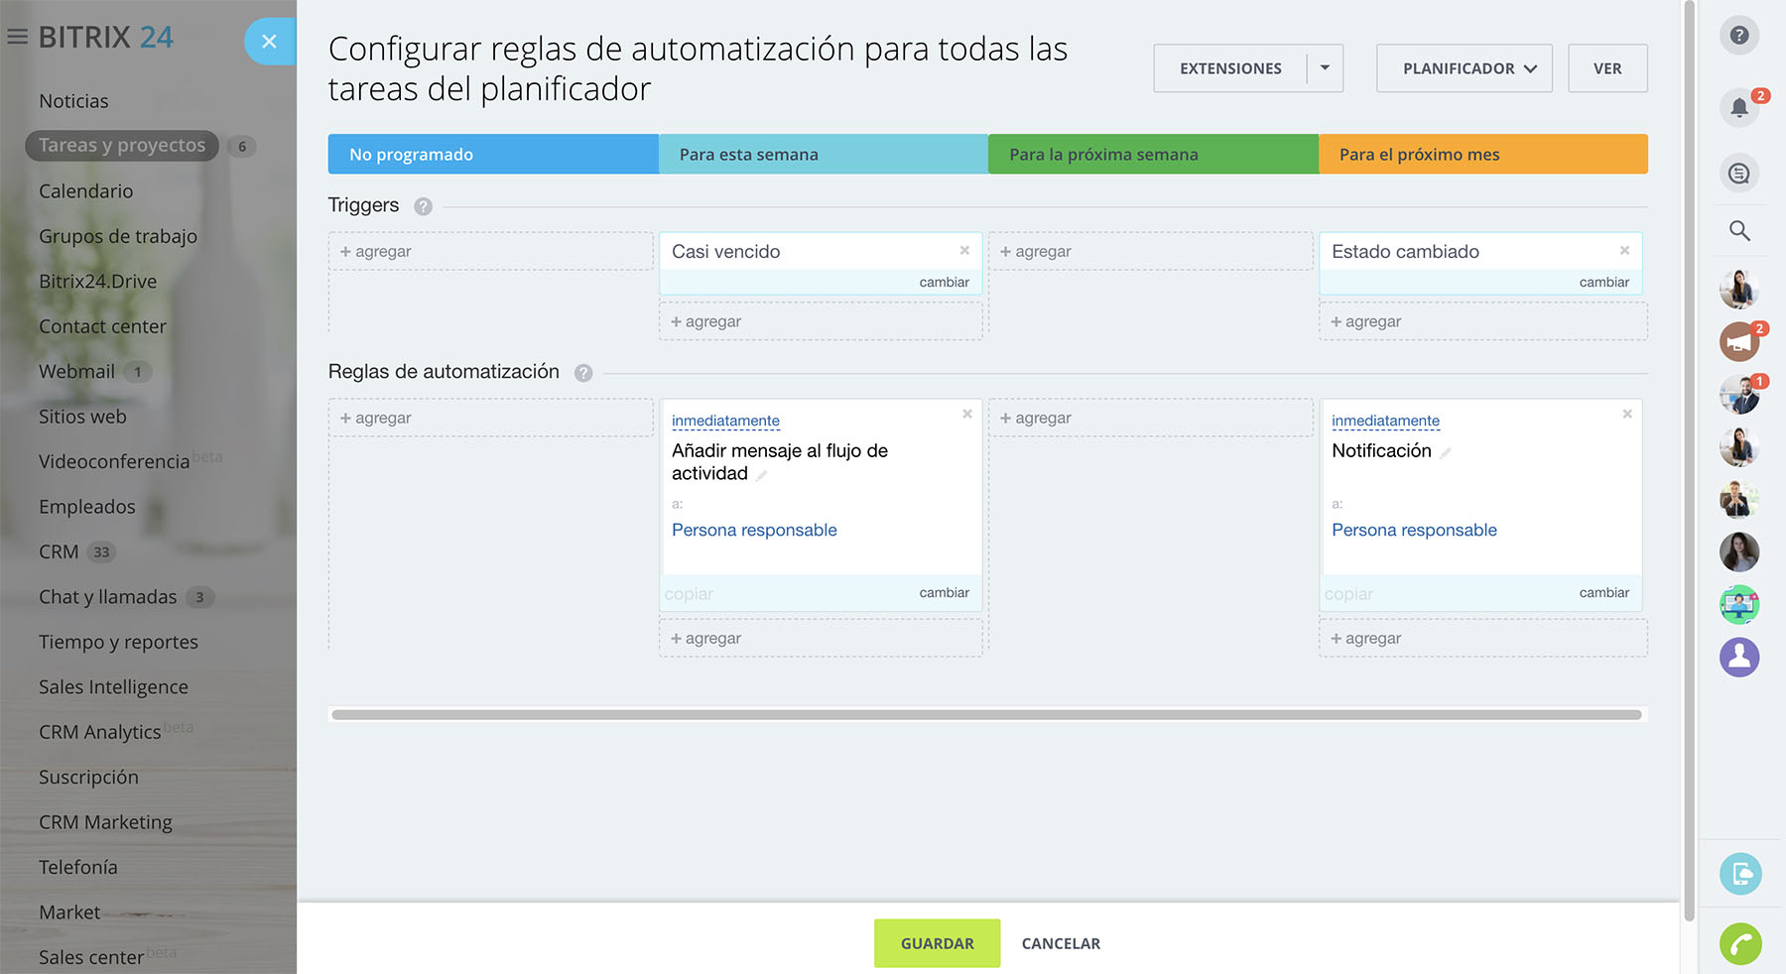Image resolution: width=1786 pixels, height=974 pixels.
Task: Click help icon beside Reglas de automatización
Action: (x=583, y=373)
